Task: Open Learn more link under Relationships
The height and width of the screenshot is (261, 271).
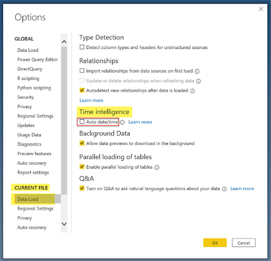Action: (x=91, y=100)
